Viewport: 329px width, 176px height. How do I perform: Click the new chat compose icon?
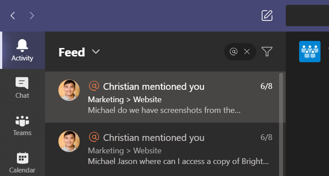coord(267,16)
